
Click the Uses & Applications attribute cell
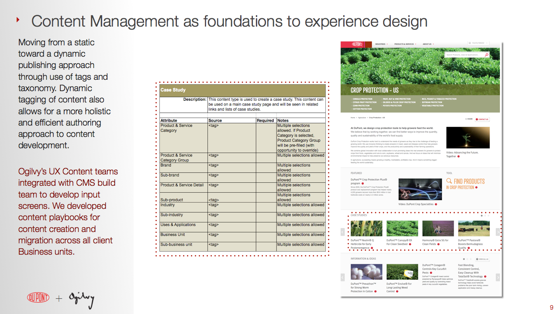(x=183, y=227)
